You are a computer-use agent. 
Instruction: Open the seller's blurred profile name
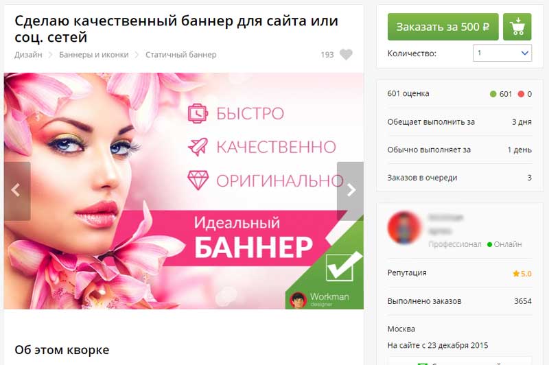click(x=445, y=224)
